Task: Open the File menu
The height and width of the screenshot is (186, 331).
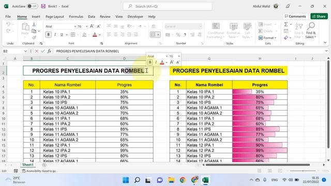Action: pyautogui.click(x=8, y=17)
